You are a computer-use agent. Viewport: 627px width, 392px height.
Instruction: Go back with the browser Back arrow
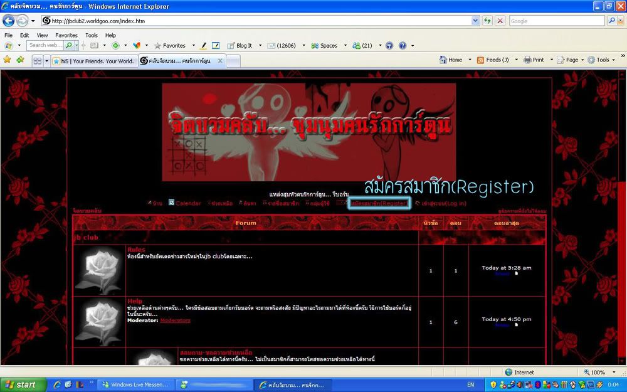[x=8, y=21]
